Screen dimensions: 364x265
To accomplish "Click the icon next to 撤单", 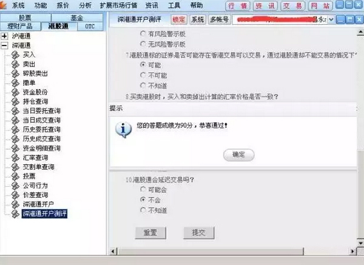I will pos(15,83).
